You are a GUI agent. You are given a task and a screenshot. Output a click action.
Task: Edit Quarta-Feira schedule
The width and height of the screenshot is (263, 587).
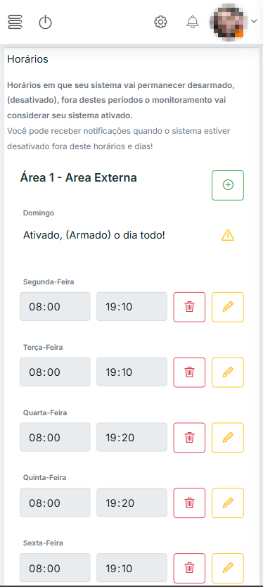coord(228,438)
